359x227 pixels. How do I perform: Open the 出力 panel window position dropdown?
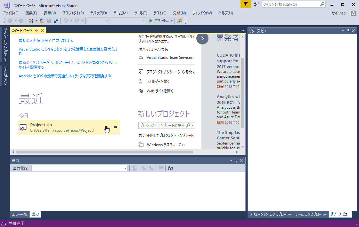point(231,160)
